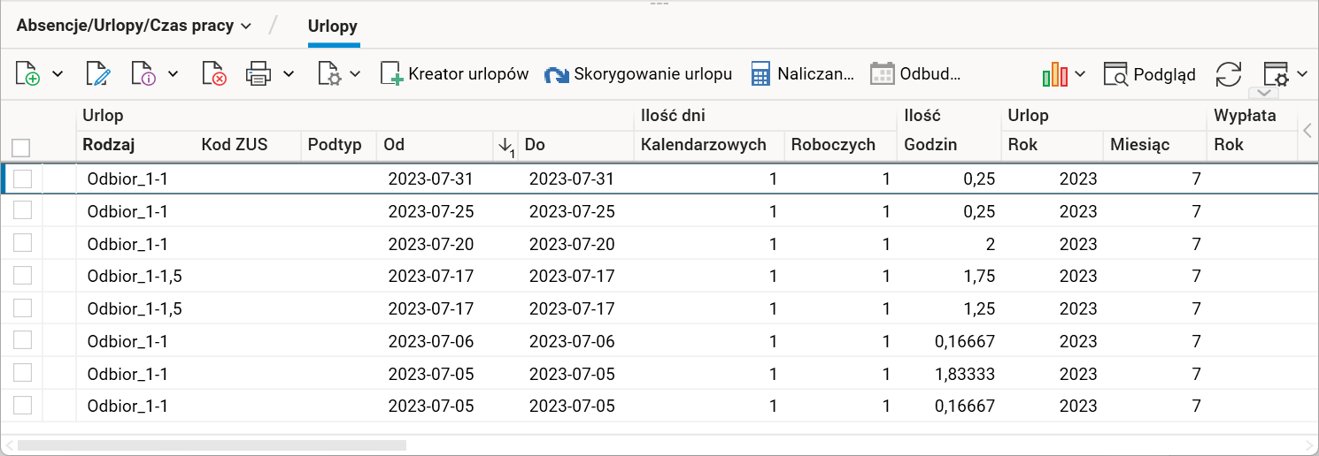Click Od cell 2023-07-31

[431, 179]
